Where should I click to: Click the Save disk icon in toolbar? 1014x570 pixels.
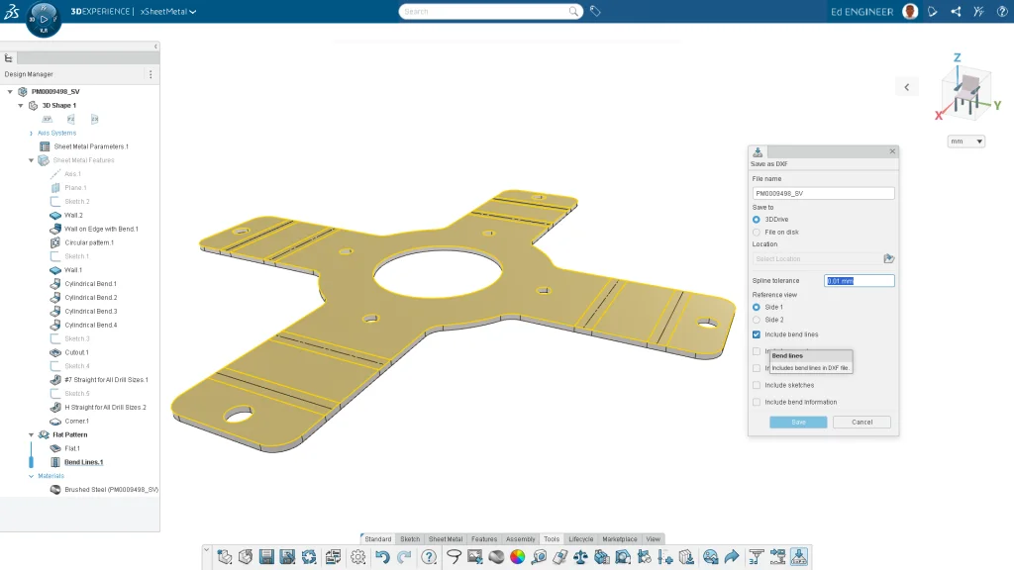pyautogui.click(x=266, y=557)
